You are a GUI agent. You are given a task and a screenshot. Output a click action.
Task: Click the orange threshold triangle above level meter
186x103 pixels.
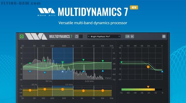pyautogui.click(x=148, y=87)
